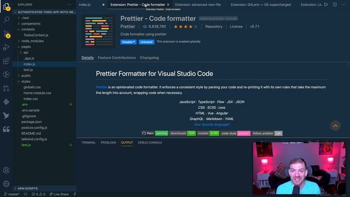
Task: Open Home.module.css file
Action: click(44, 93)
